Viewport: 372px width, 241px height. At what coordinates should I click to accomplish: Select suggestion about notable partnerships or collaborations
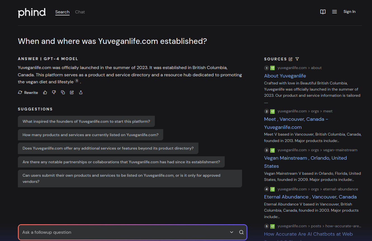[x=121, y=162]
